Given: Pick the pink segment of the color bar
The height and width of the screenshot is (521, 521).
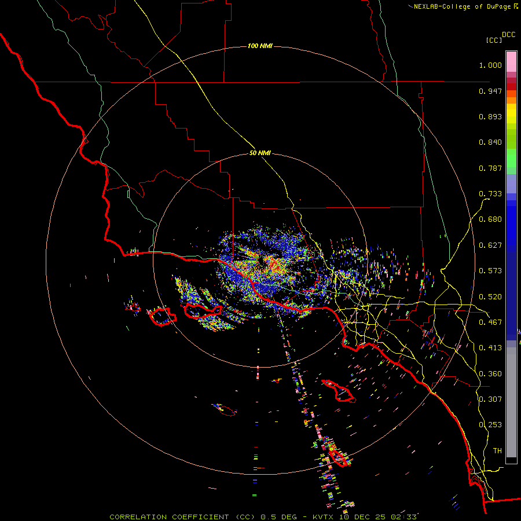Looking at the screenshot, I should pos(511,61).
